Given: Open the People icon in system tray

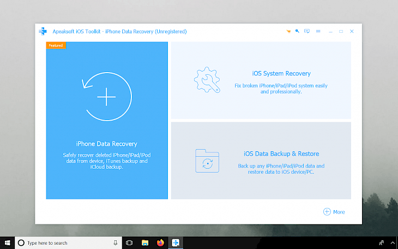Looking at the screenshot, I should pos(381,243).
